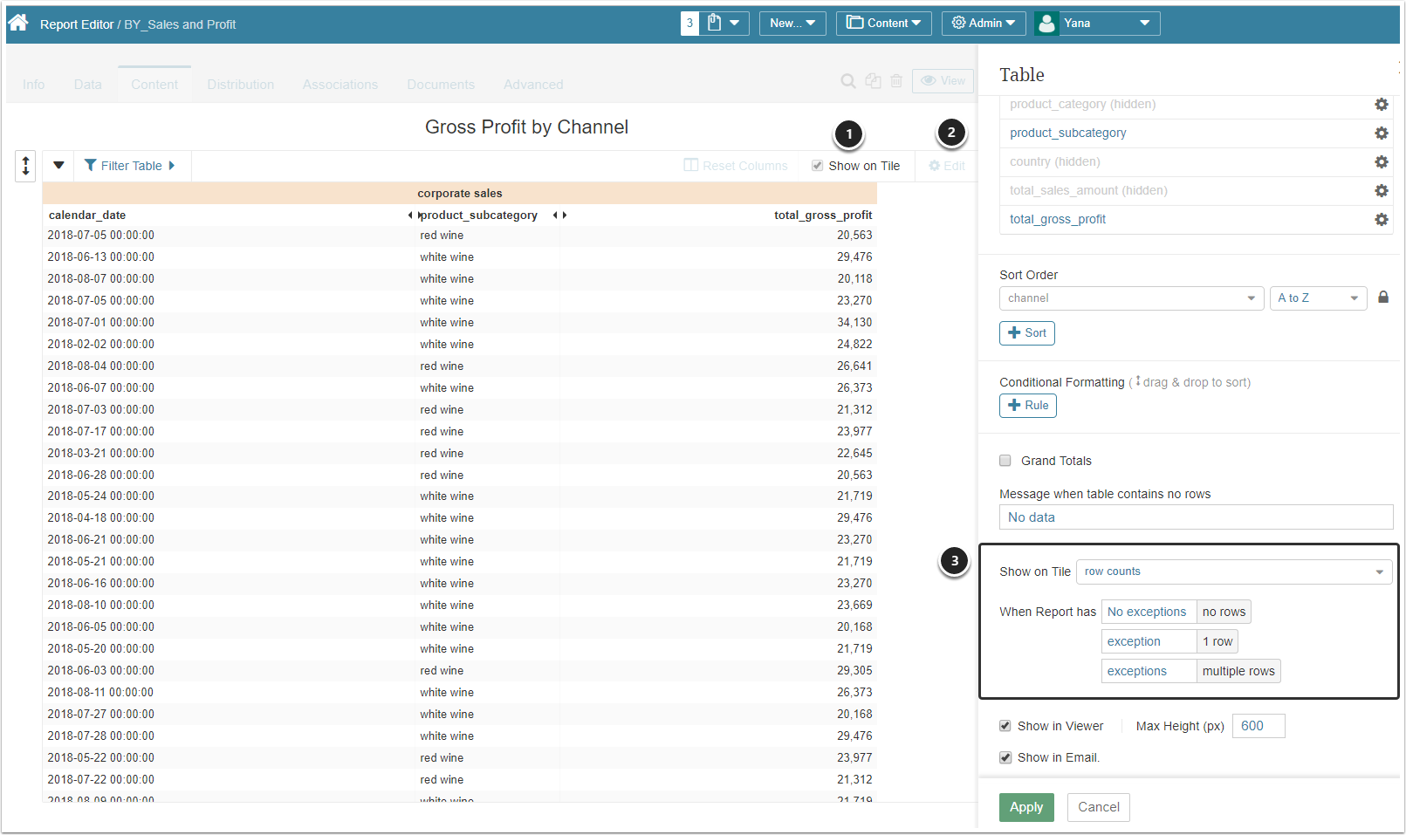Switch to the Content tab
This screenshot has height=835, width=1406.
pyautogui.click(x=154, y=85)
